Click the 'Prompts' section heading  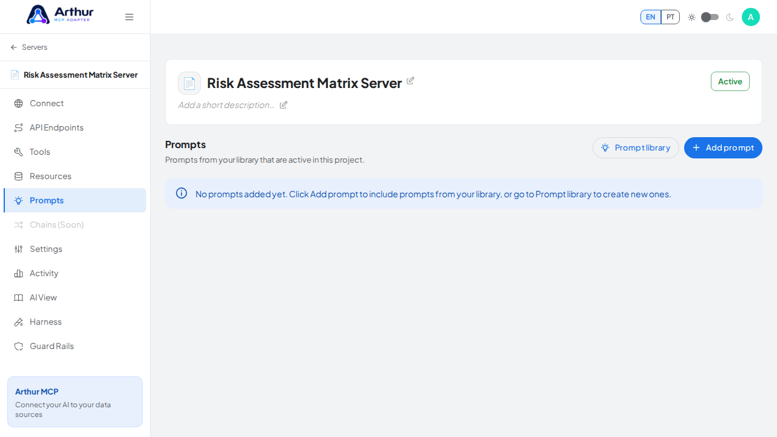click(x=186, y=144)
